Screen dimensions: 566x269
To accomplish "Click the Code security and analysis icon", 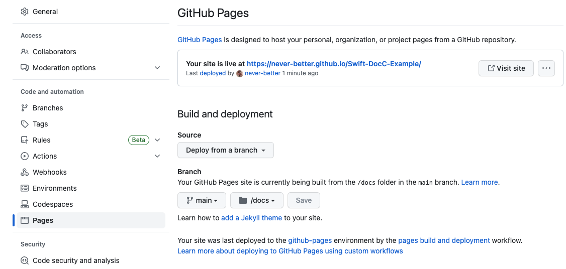I will [x=25, y=260].
